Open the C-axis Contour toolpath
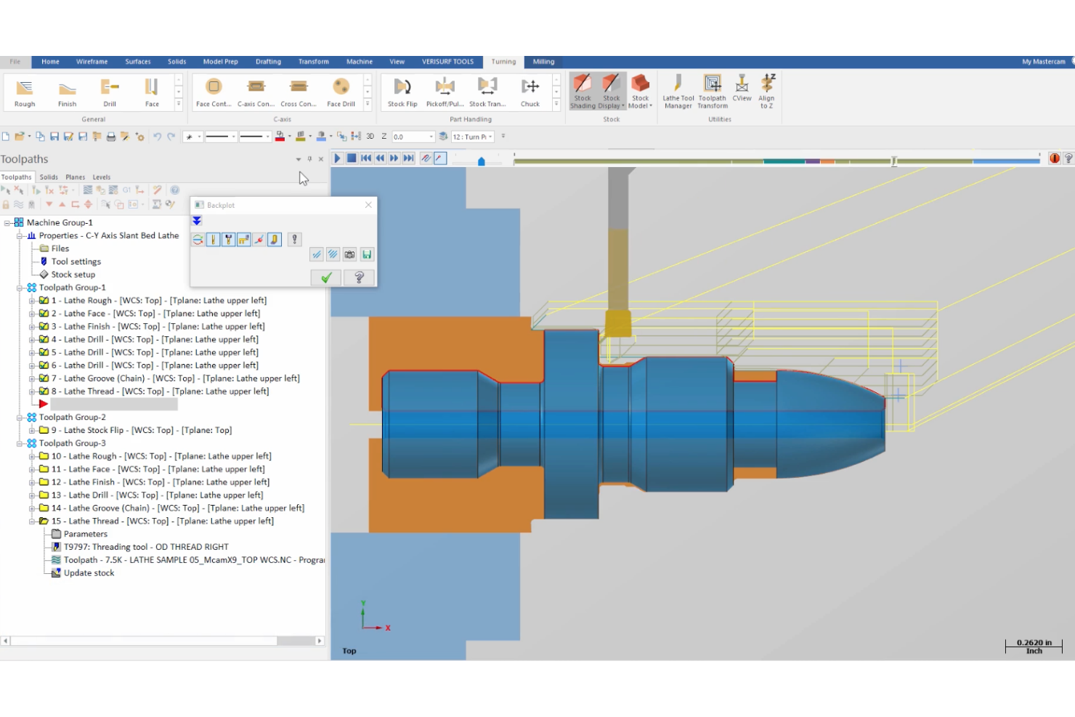Viewport: 1075px width, 717px height. pyautogui.click(x=256, y=93)
